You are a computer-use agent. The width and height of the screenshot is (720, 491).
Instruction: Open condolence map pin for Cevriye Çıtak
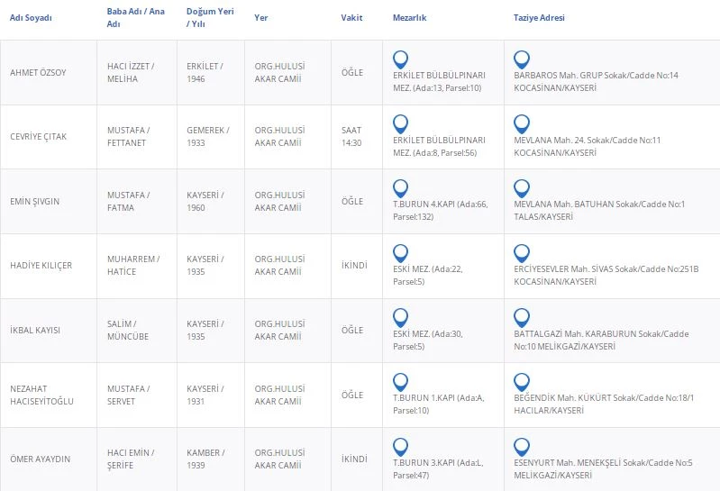pyautogui.click(x=521, y=123)
